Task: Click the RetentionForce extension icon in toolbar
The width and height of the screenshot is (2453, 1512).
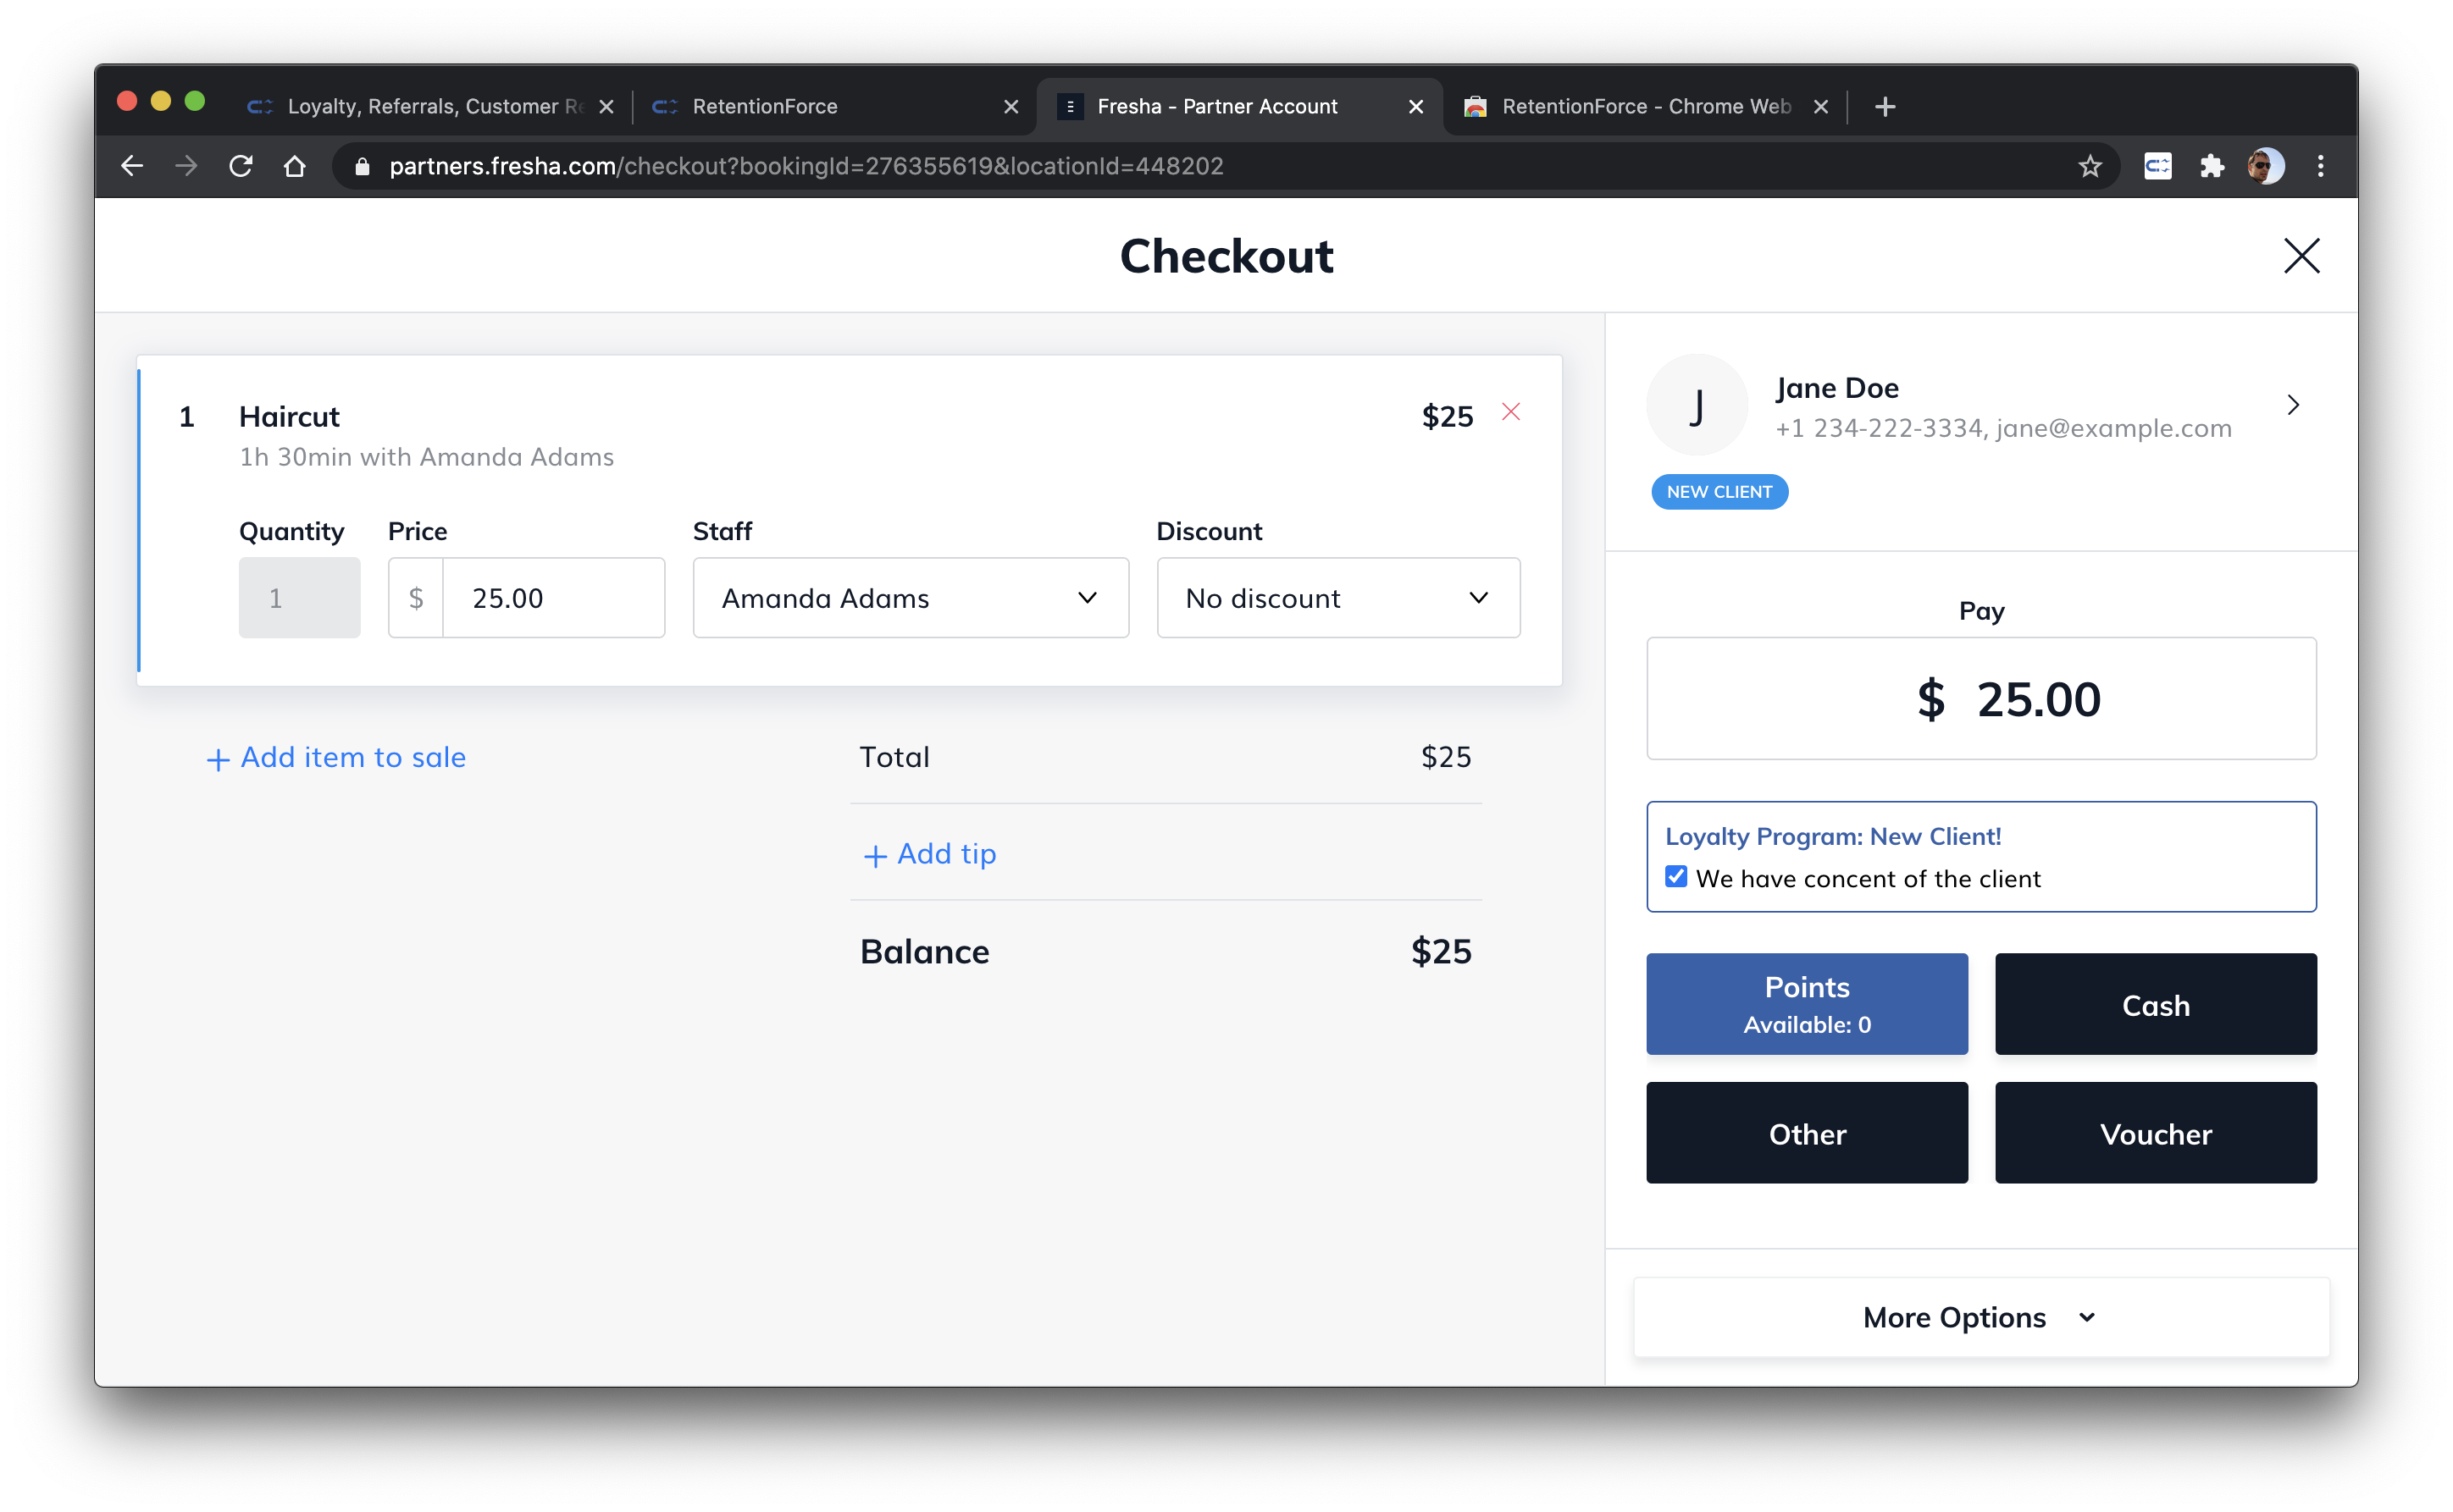Action: 2158,166
